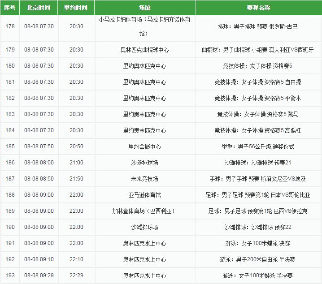Click event 沙滩排球 预赛22

click(258, 228)
